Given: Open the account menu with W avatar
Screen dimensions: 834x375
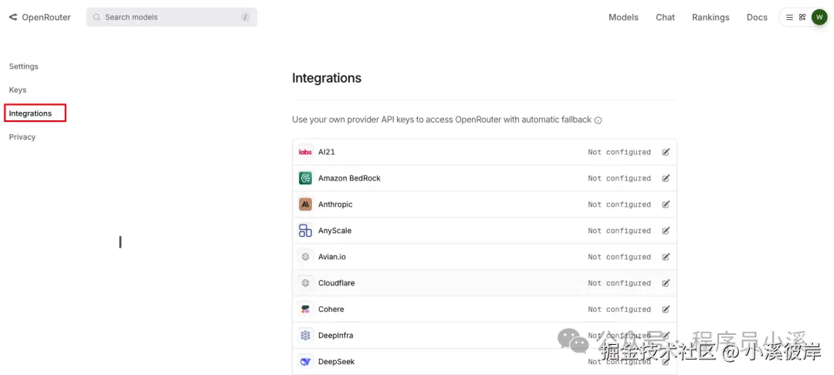Looking at the screenshot, I should point(819,17).
